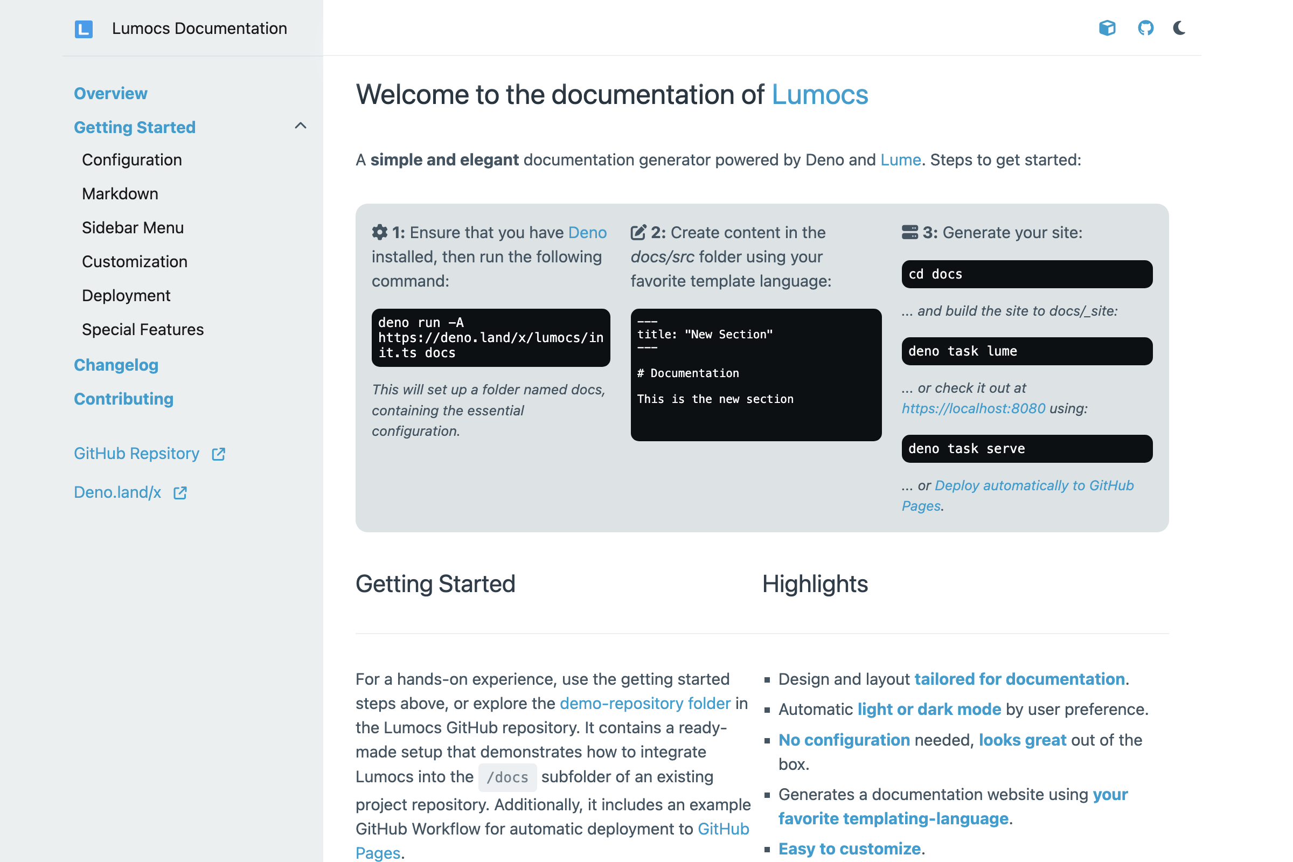Open the https://localhost:8080 link

(973, 408)
